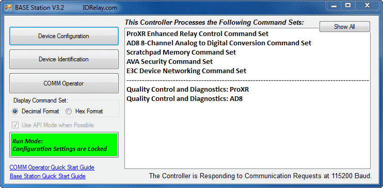The width and height of the screenshot is (383, 188).
Task: Select Quality Control and Diagnostics: ProXR
Action: point(187,90)
